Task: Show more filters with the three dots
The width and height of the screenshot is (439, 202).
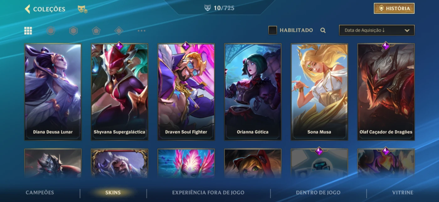Action: pos(141,31)
